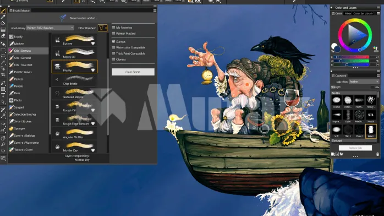Select the Captured panel tab
This screenshot has width=384, height=216.
339,75
